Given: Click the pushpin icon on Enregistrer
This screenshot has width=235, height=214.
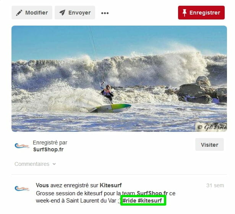Looking at the screenshot, I should [x=185, y=13].
